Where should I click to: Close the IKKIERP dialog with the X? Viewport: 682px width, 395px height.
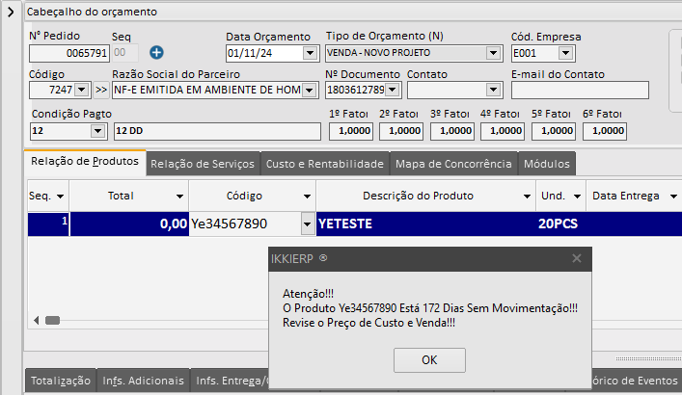pyautogui.click(x=577, y=258)
